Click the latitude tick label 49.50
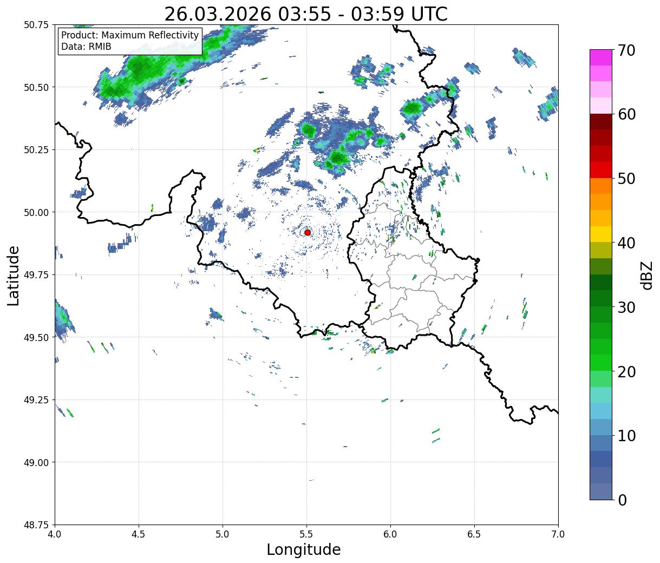The width and height of the screenshot is (660, 563). tap(36, 337)
